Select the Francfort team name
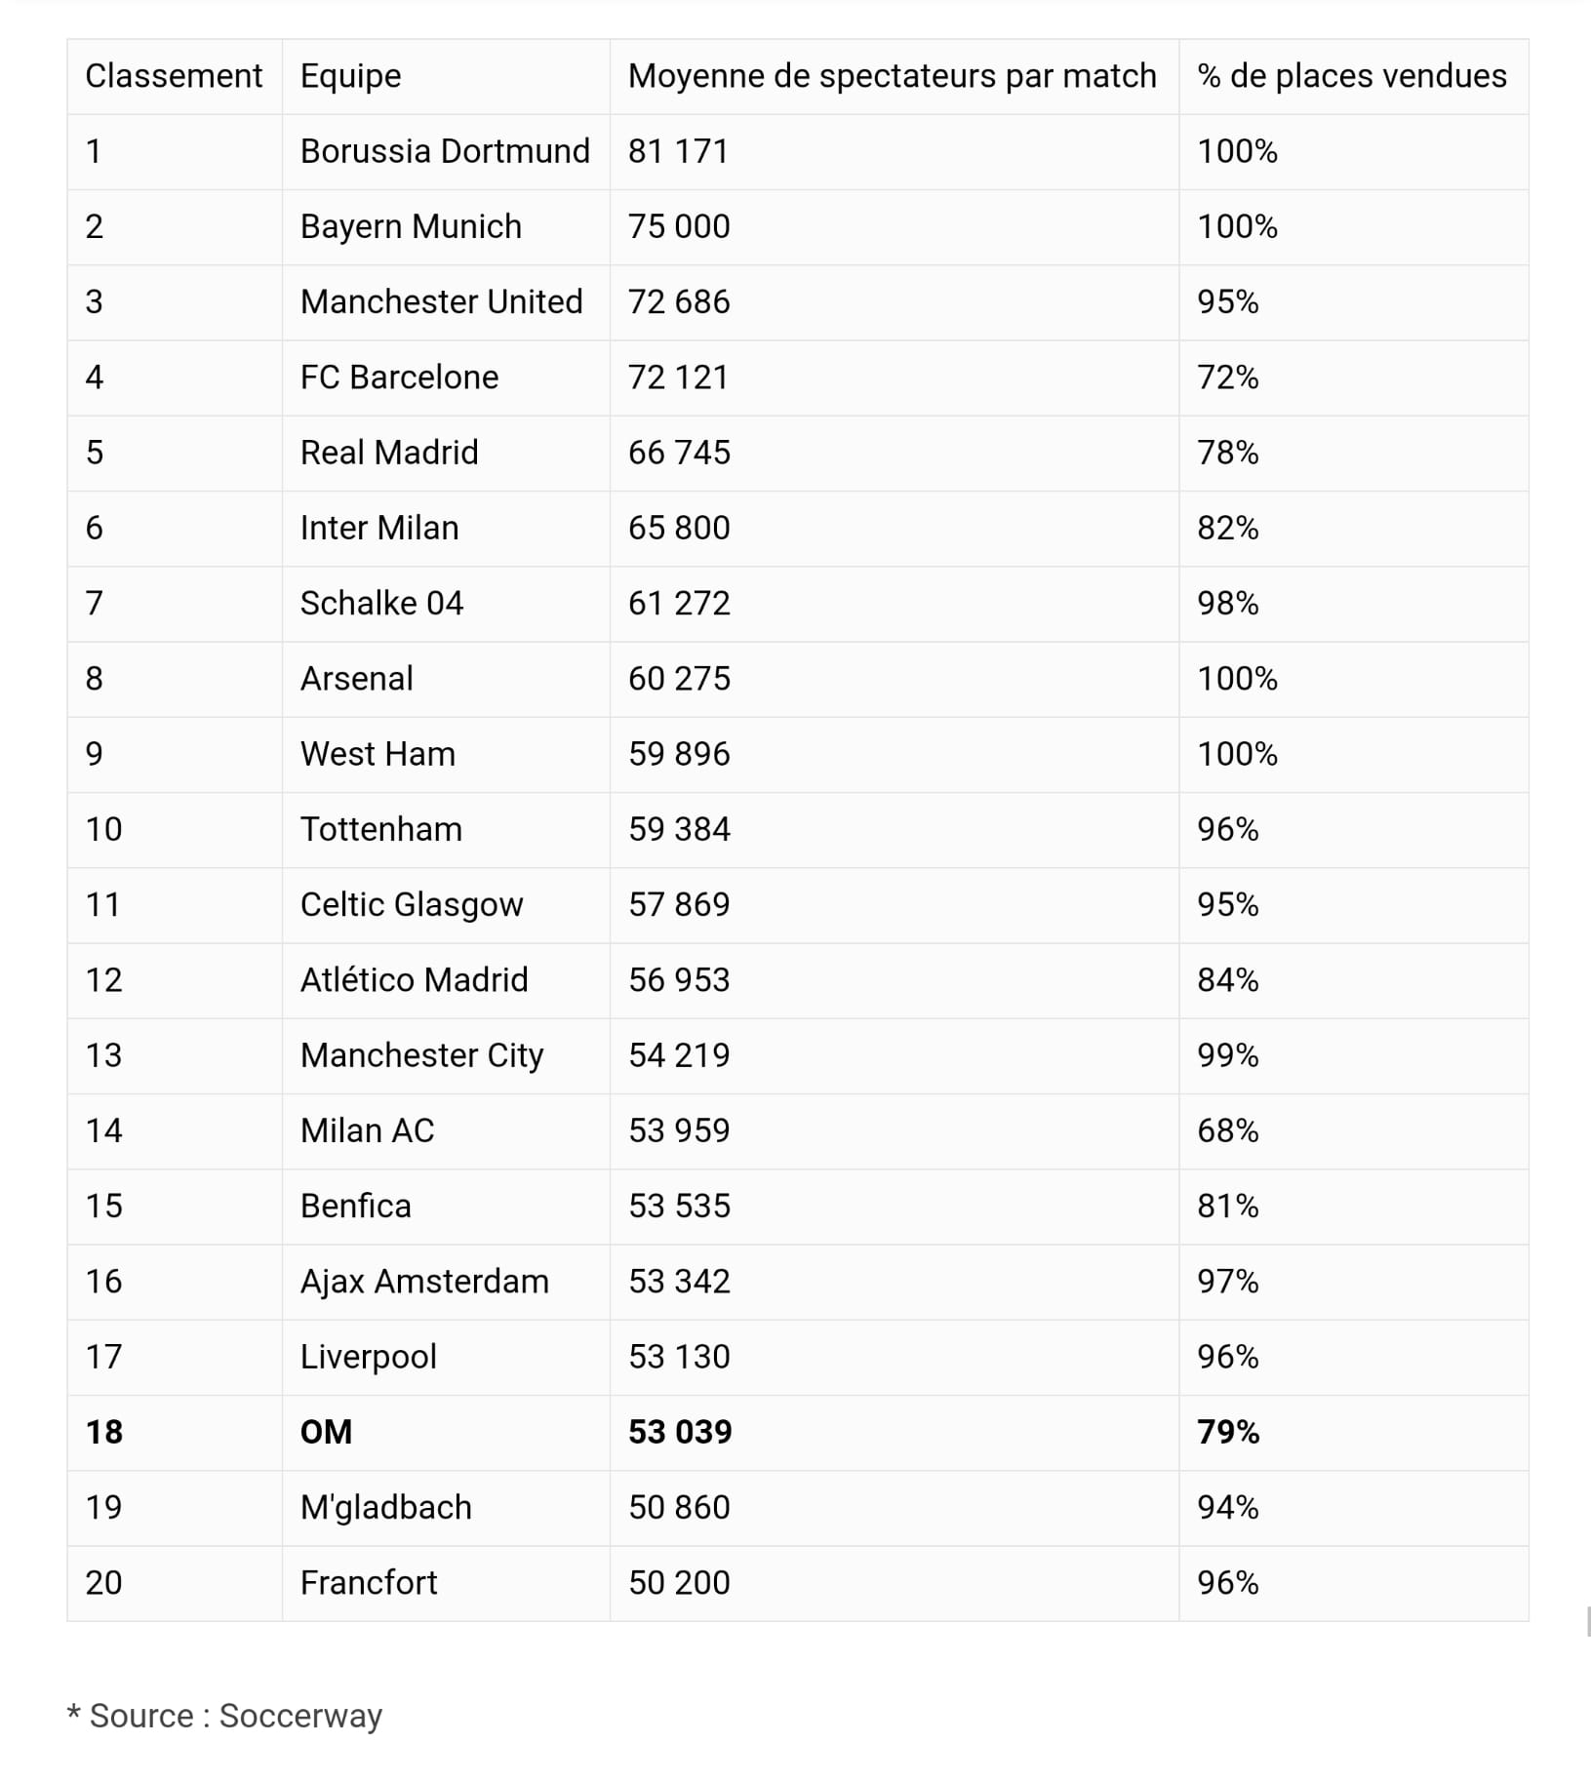The width and height of the screenshot is (1591, 1783). 369,1583
